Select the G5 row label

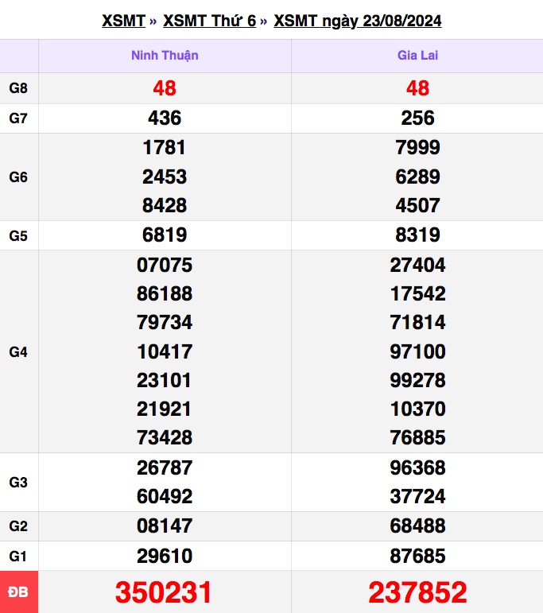click(18, 236)
